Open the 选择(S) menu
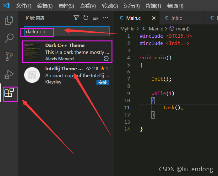The height and width of the screenshot is (176, 218). point(66,6)
